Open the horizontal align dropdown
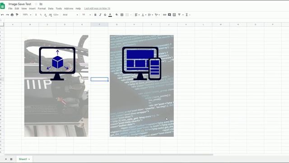 pyautogui.click(x=137, y=15)
